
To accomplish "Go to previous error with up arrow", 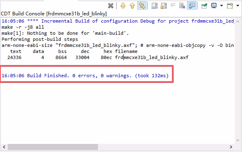I will (x=132, y=6).
